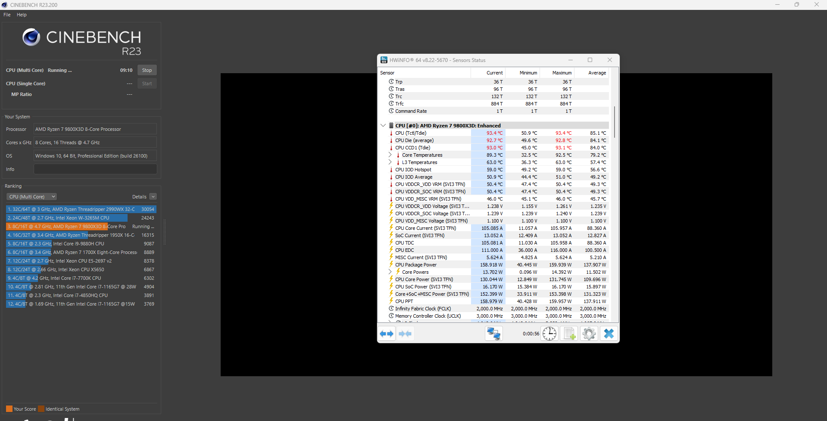Viewport: 827px width, 421px height.
Task: Click the Identical System color swatch
Action: click(41, 409)
